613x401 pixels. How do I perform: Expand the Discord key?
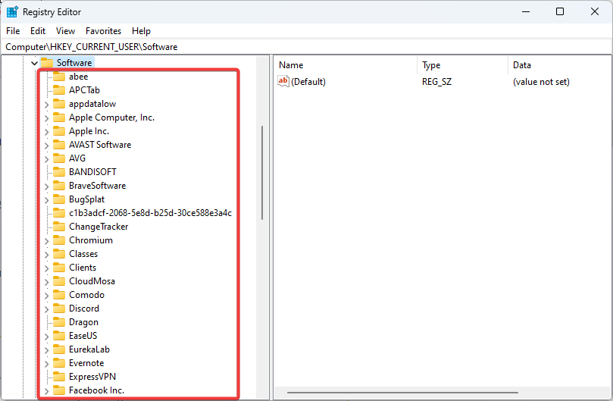point(46,309)
